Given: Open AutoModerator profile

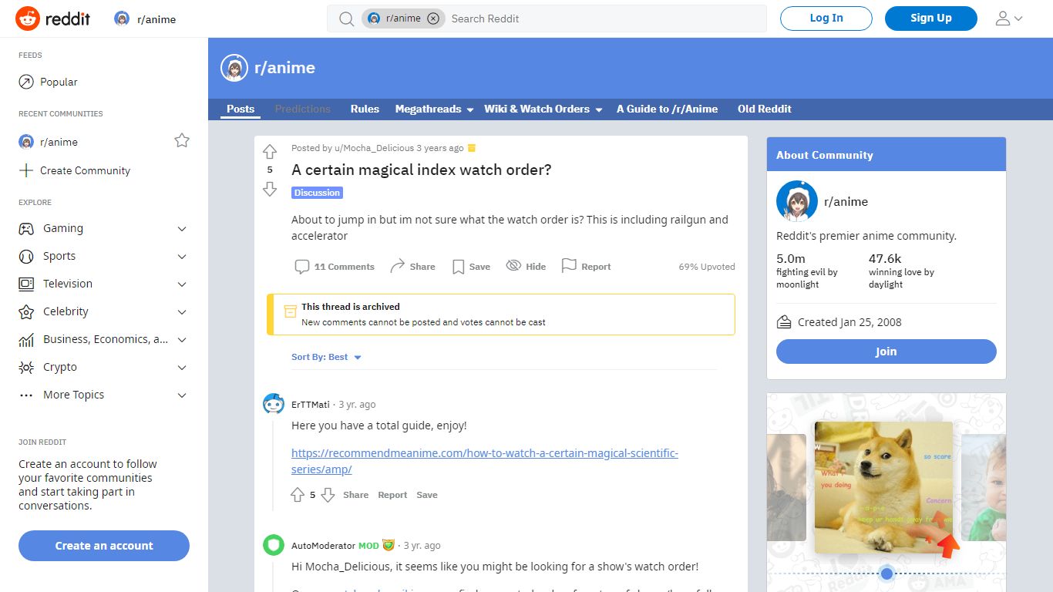Looking at the screenshot, I should [323, 546].
